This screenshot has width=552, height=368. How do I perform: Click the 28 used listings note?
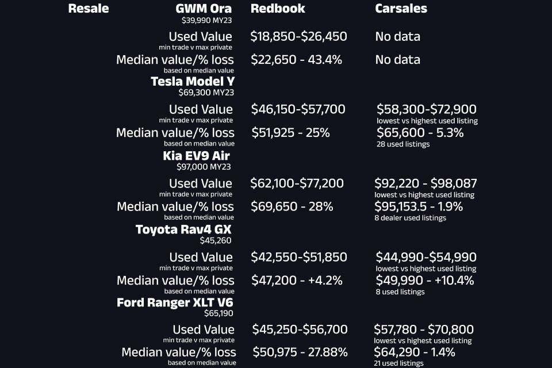point(403,144)
